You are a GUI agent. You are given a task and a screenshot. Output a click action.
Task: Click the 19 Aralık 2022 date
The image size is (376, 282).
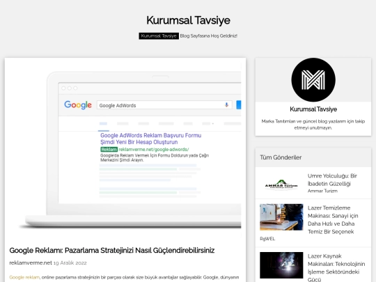[x=70, y=263]
